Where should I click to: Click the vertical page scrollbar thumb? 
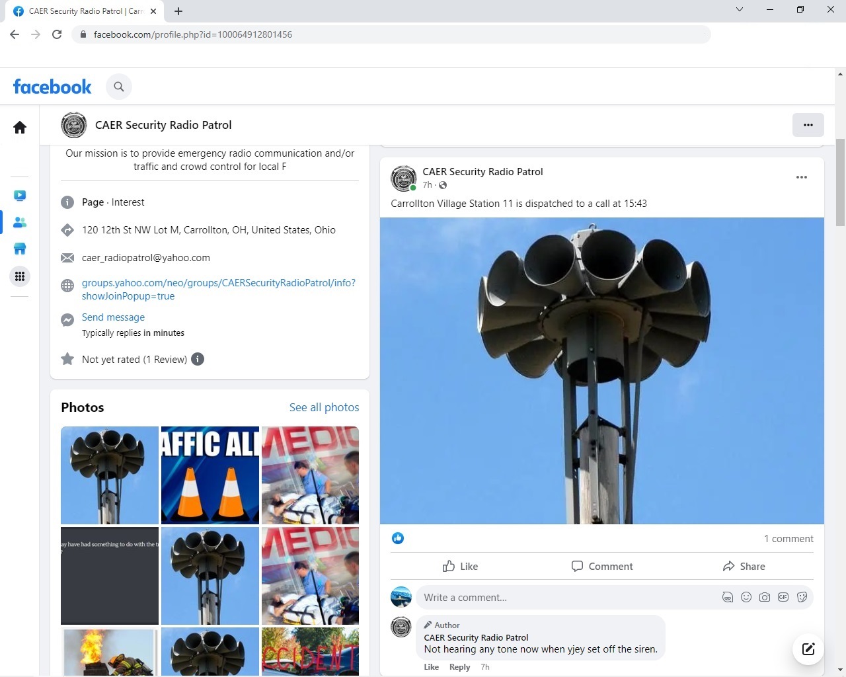pos(841,183)
